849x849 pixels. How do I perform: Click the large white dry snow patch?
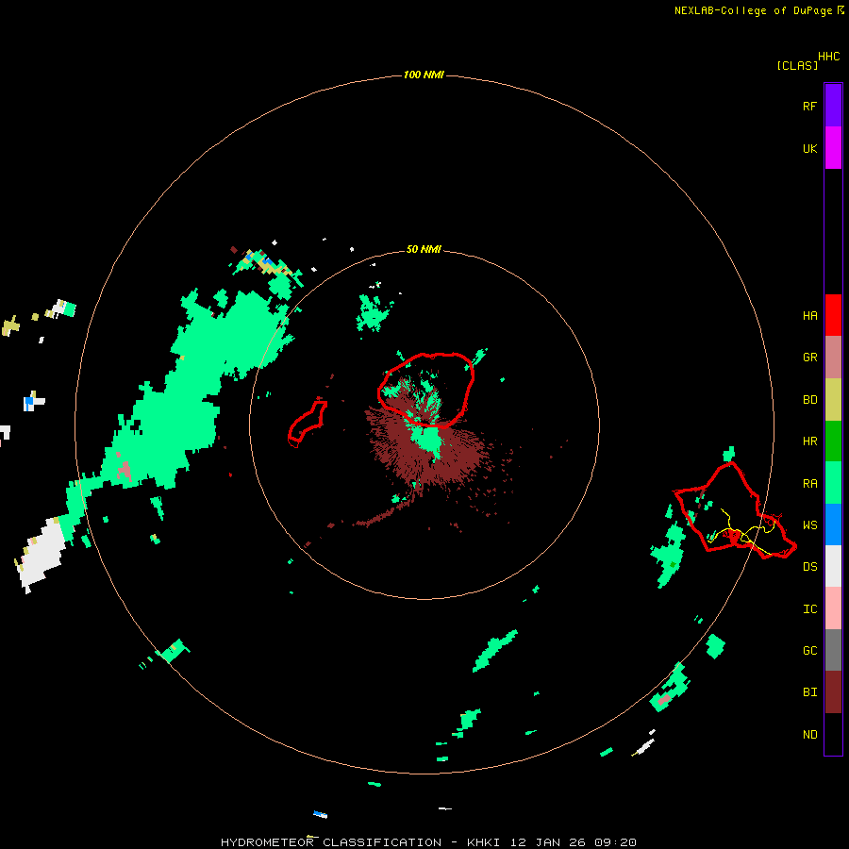[x=42, y=554]
